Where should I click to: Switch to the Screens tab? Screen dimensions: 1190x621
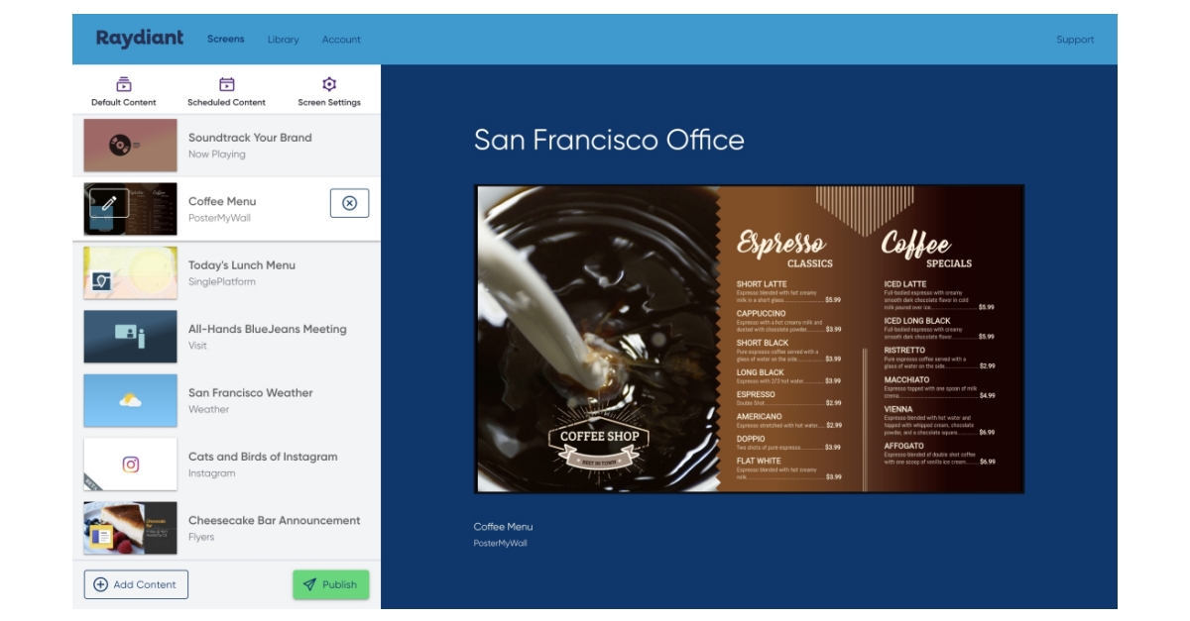(225, 40)
